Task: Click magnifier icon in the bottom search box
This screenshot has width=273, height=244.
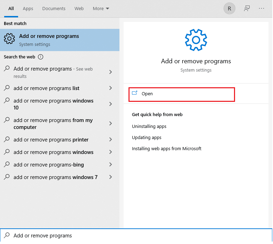Action: pyautogui.click(x=7, y=235)
